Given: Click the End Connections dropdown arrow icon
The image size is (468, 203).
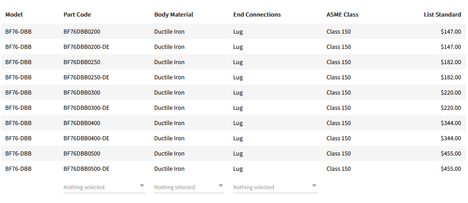Looking at the screenshot, I should tap(314, 186).
